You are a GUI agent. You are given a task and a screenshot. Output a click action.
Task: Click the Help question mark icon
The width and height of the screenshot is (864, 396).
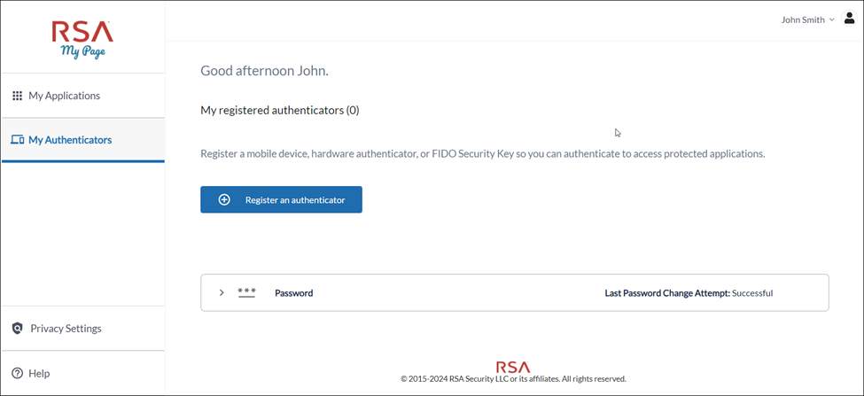coord(17,374)
